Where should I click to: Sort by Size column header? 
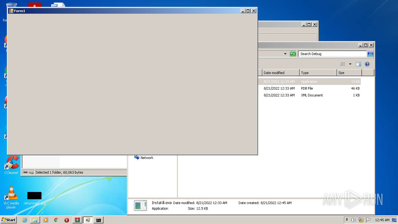[349, 73]
